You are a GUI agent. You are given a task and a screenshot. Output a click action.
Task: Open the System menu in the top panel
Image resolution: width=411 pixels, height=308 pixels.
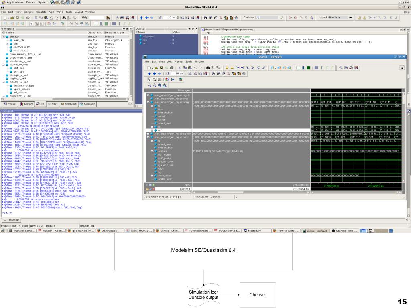pos(43,2)
